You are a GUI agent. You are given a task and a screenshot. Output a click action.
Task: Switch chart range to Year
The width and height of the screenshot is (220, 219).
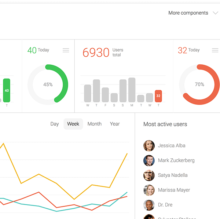pyautogui.click(x=115, y=124)
